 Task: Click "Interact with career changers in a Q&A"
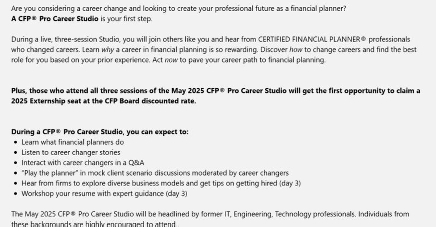pyautogui.click(x=83, y=163)
